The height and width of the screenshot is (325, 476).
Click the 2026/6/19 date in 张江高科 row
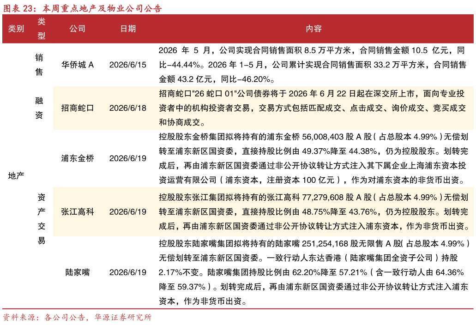128,212
